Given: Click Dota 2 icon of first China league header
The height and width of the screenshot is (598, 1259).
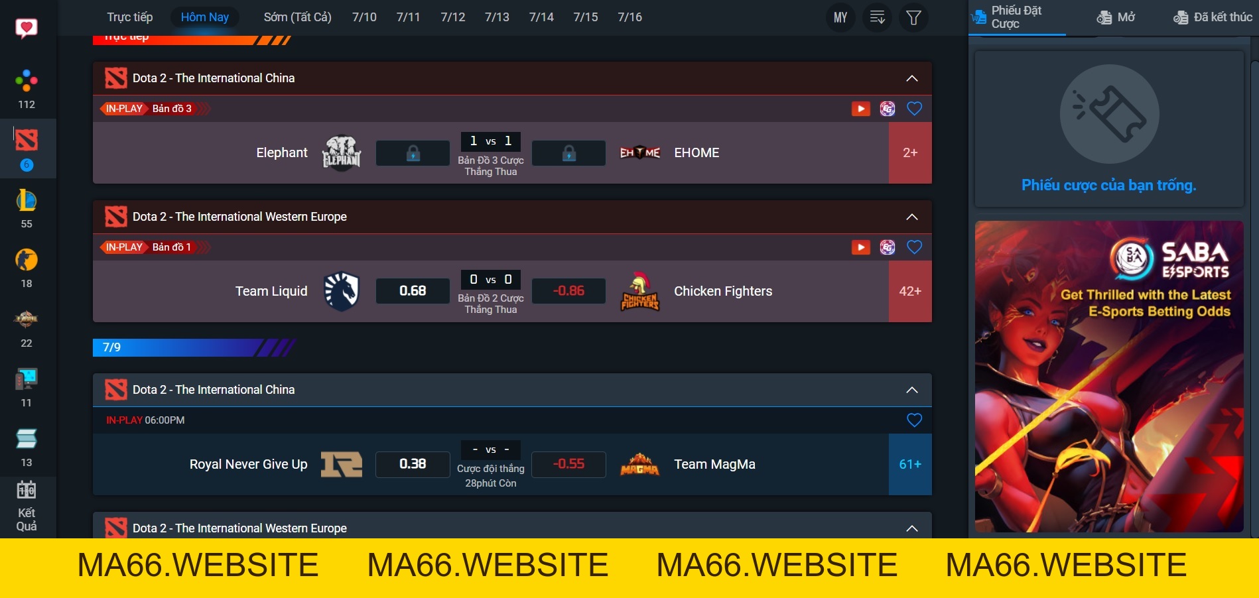Looking at the screenshot, I should pyautogui.click(x=116, y=78).
